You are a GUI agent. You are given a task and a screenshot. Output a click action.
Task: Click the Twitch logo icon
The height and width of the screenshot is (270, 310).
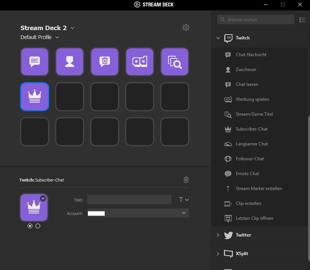point(228,38)
